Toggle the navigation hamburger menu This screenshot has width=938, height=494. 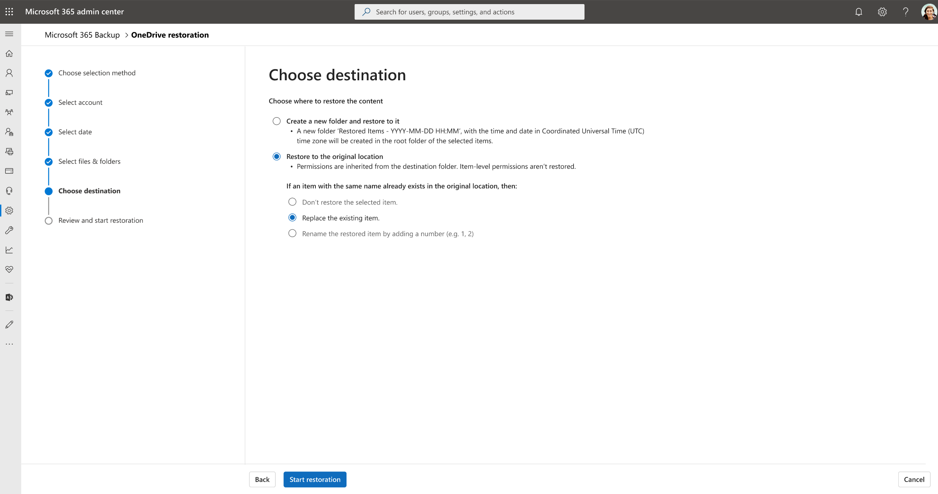pyautogui.click(x=9, y=34)
